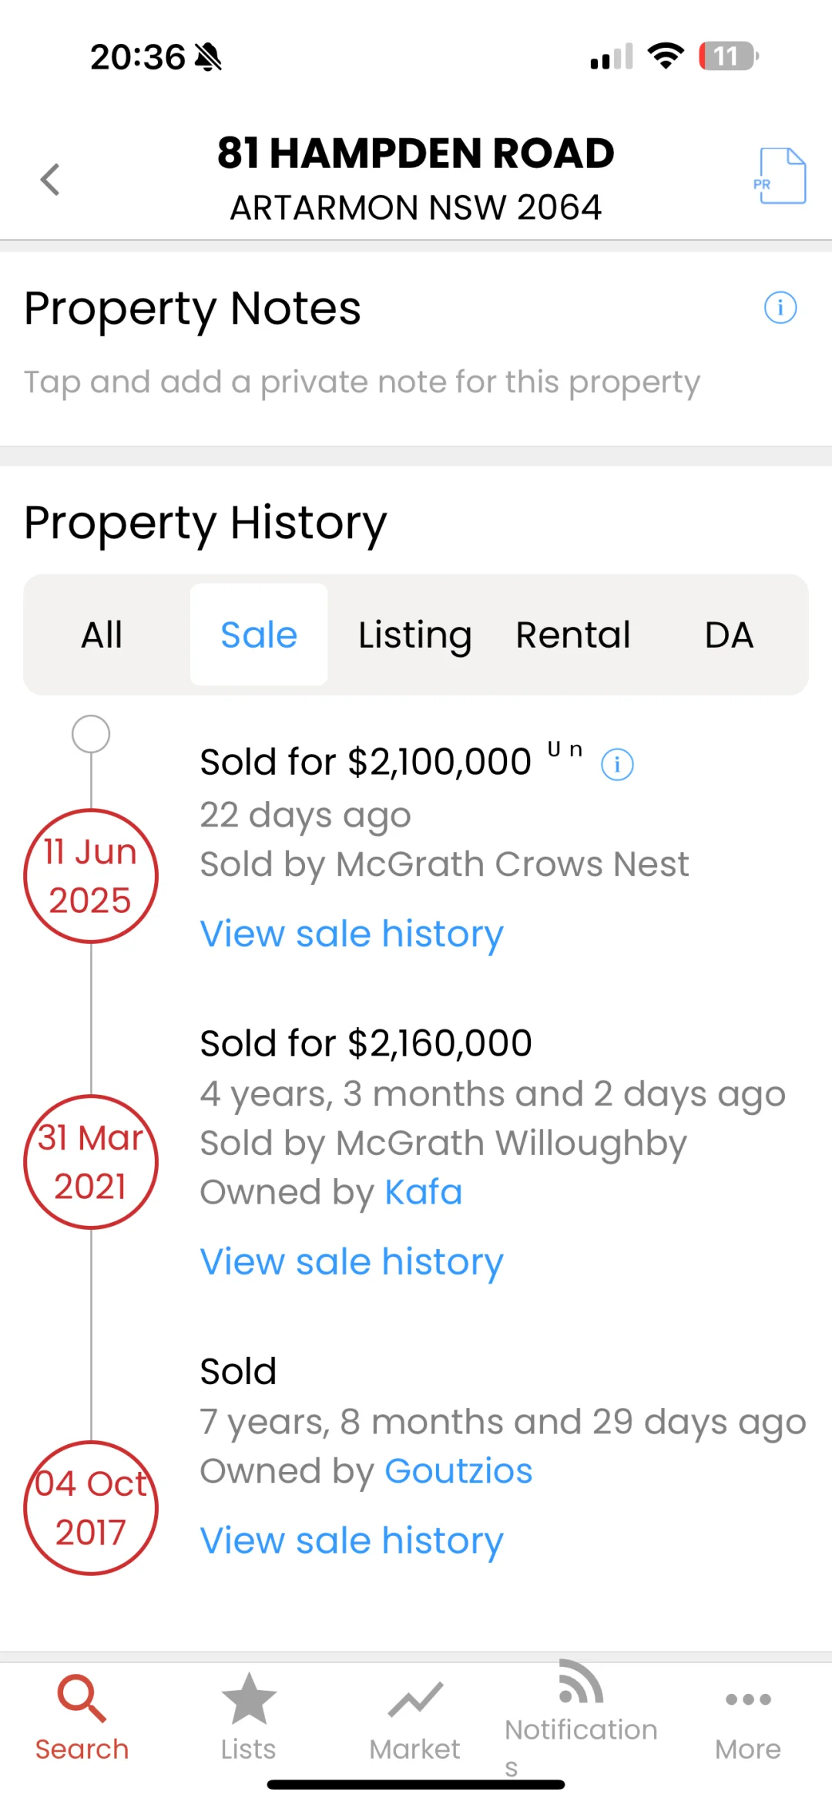Viewport: 832px width, 1805px height.
Task: View sale history for 04 Oct 2017
Action: click(x=351, y=1541)
